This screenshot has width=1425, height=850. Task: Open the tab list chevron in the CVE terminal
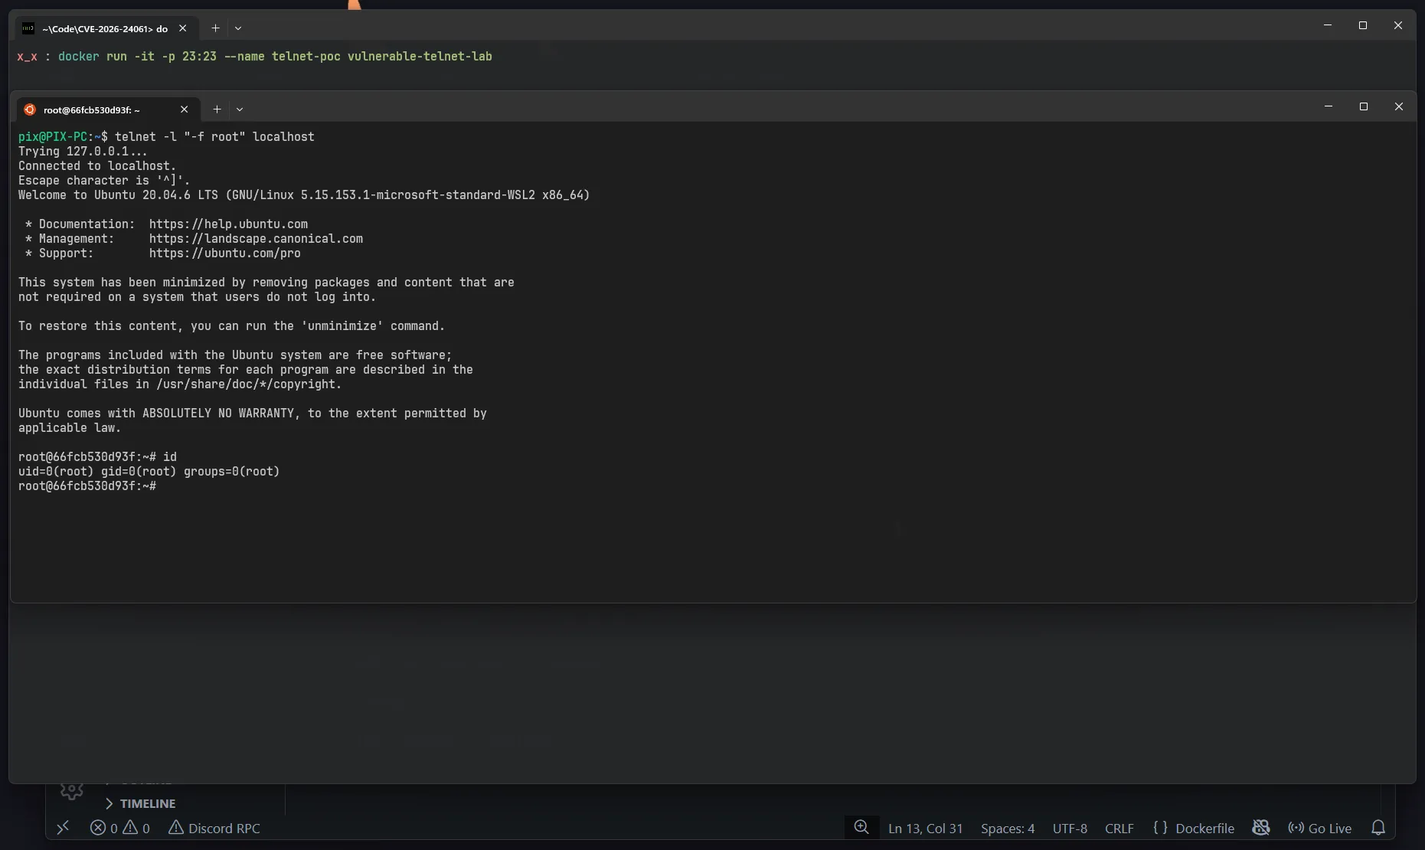point(239,28)
